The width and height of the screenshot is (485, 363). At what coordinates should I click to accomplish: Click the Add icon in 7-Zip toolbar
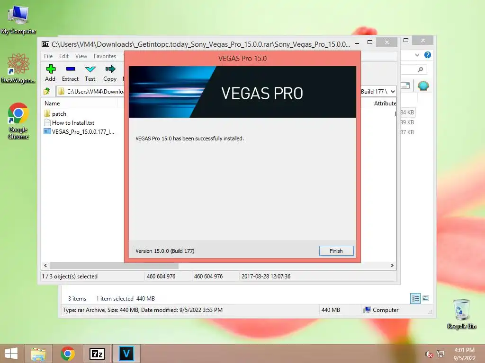coord(50,69)
